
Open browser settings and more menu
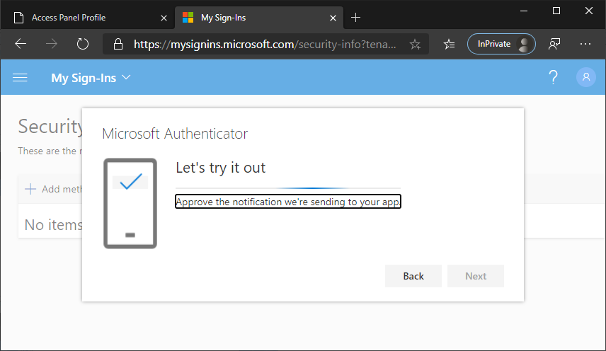[585, 44]
